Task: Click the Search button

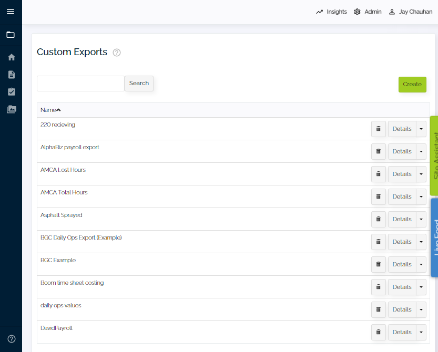Action: pos(139,83)
